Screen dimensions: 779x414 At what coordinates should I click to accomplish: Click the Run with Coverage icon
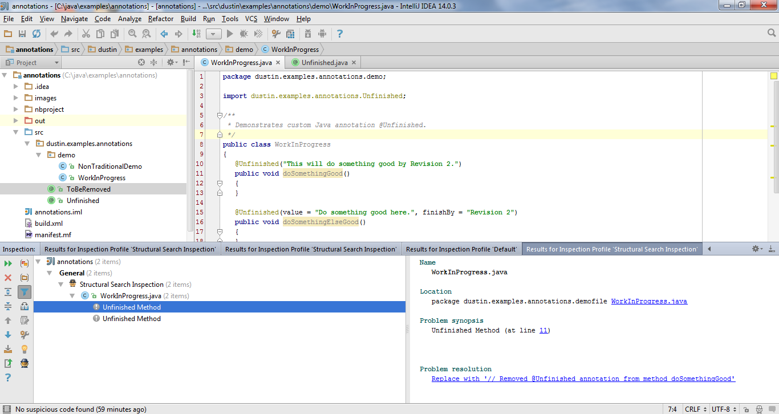[x=258, y=34]
